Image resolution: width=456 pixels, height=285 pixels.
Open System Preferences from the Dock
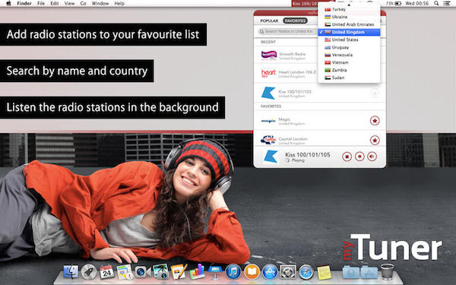coord(288,272)
